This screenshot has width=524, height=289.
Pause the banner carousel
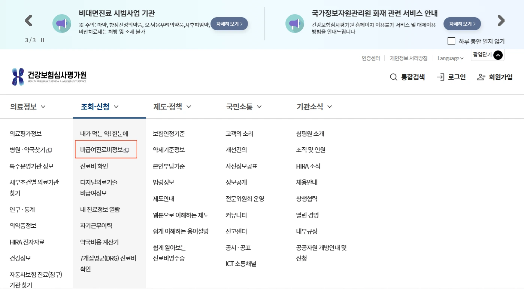(x=41, y=40)
